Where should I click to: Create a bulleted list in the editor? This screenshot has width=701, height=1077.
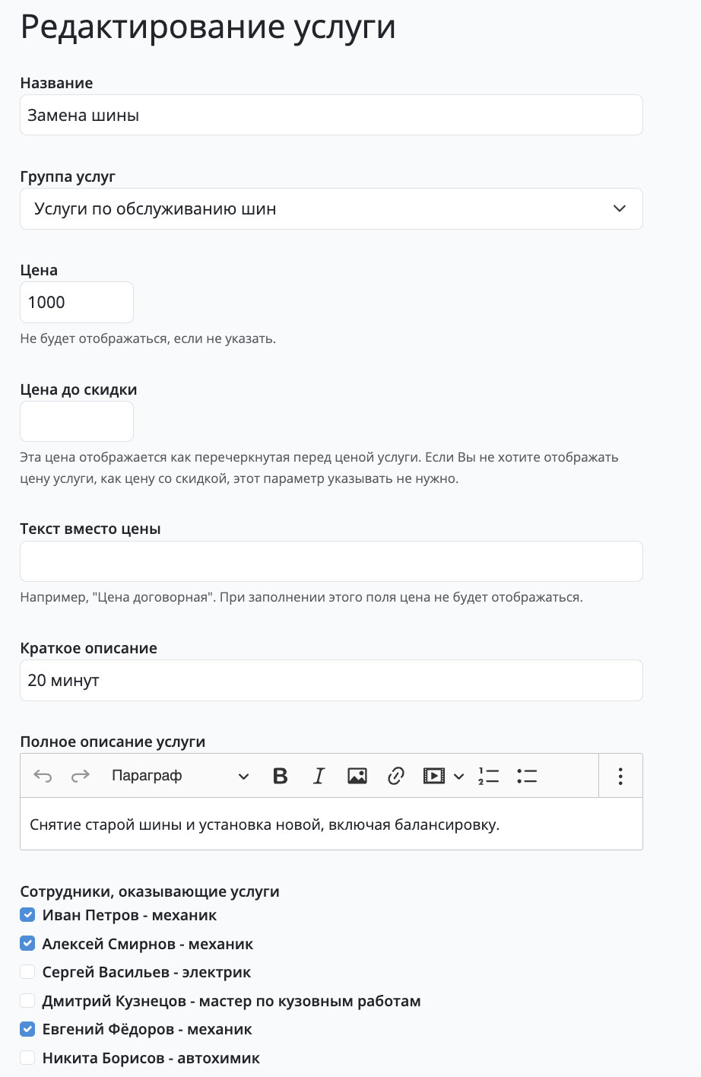[x=527, y=776]
